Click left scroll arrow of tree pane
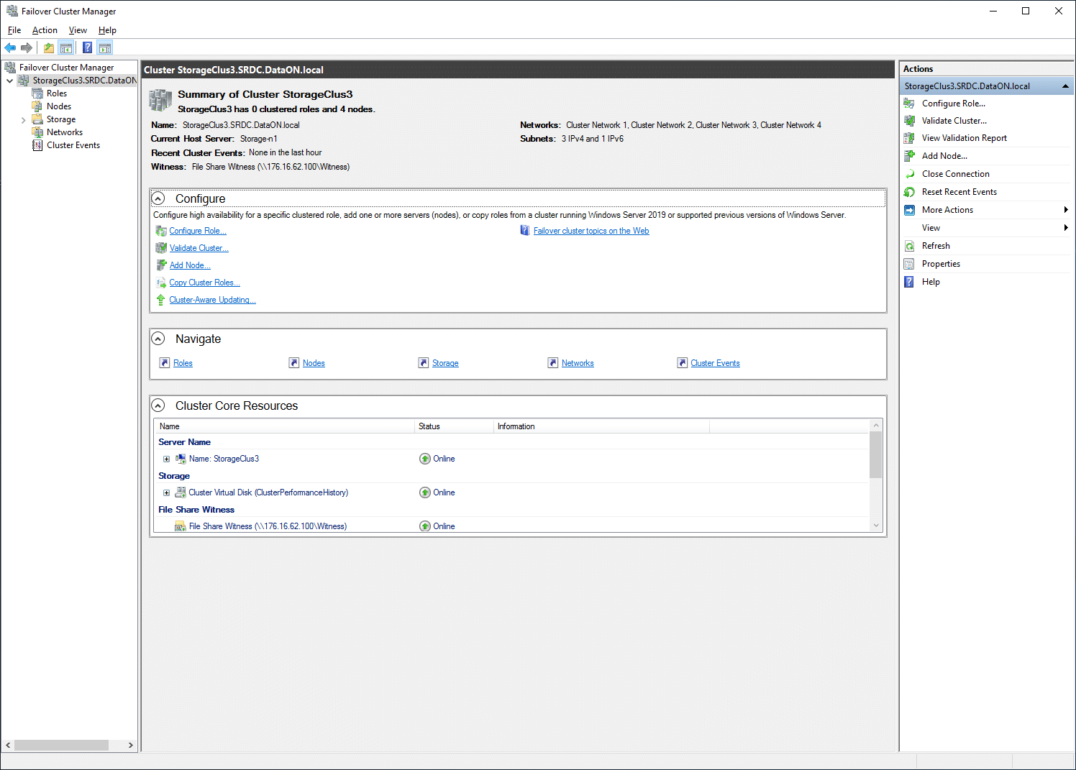 point(8,746)
